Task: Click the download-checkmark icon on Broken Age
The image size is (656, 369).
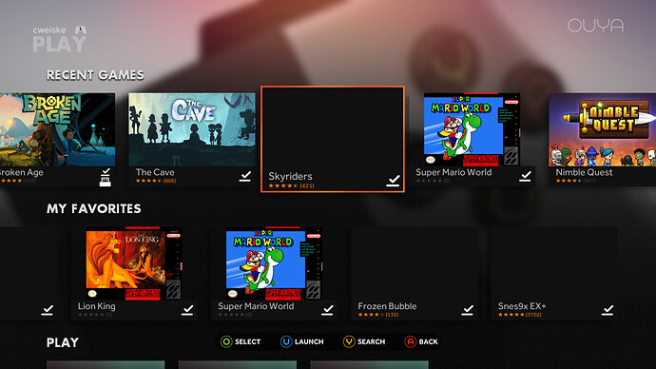Action: tap(106, 177)
